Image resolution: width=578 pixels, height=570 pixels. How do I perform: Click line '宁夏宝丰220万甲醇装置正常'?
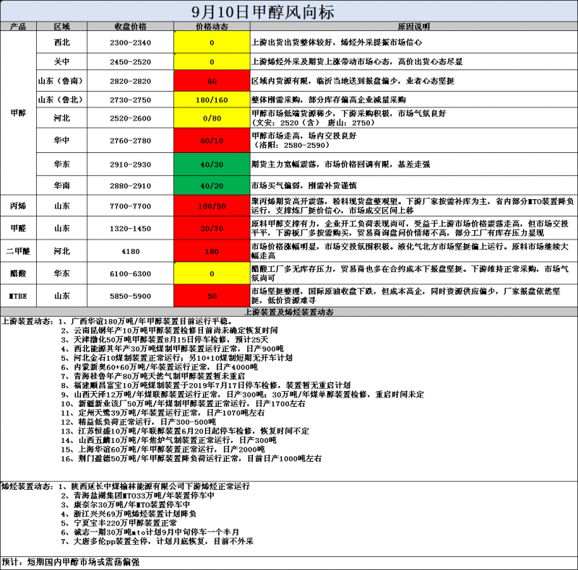coord(125,523)
